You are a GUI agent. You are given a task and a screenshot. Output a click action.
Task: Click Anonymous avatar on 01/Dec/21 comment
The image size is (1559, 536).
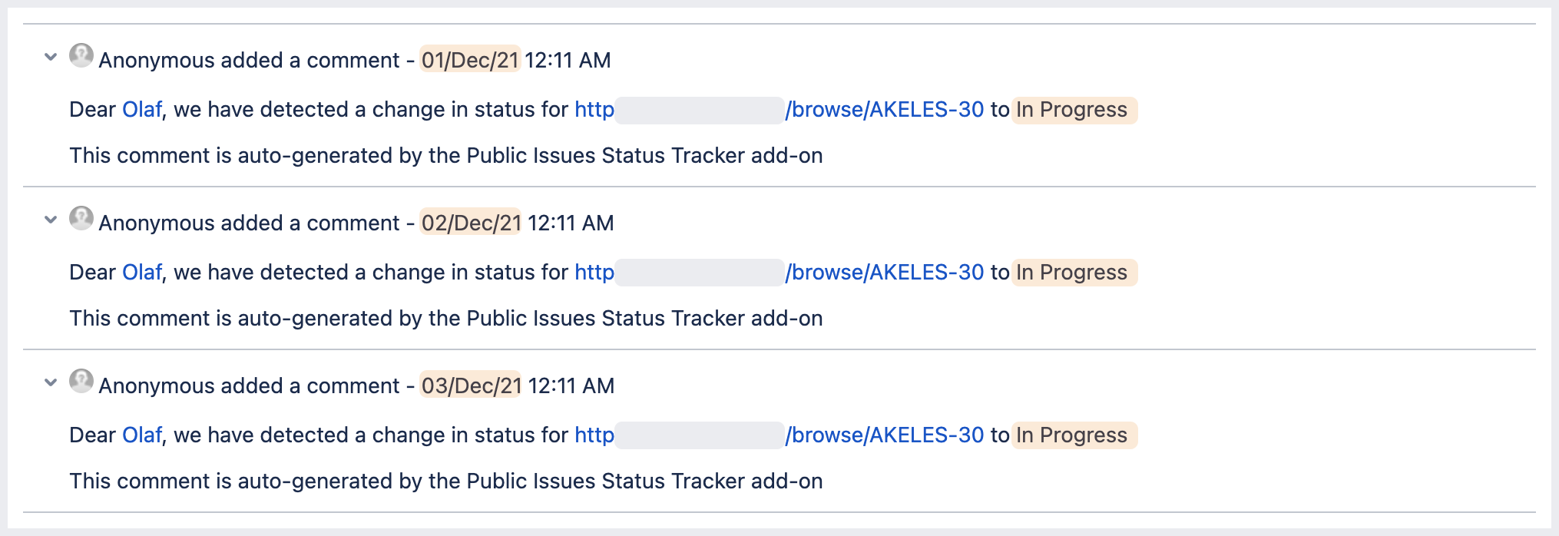[81, 56]
